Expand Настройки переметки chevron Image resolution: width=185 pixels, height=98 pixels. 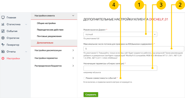pos(73,58)
